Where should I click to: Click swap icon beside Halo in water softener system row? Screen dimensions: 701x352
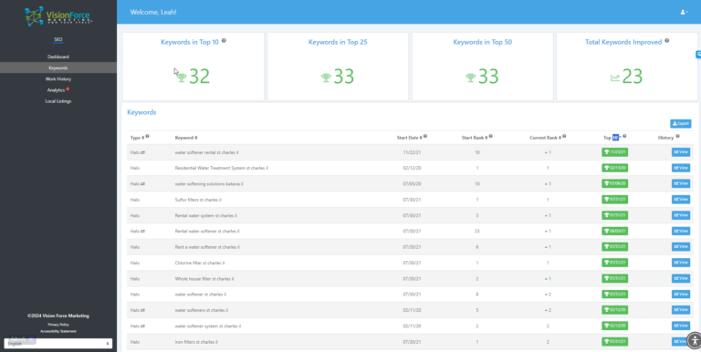143,326
